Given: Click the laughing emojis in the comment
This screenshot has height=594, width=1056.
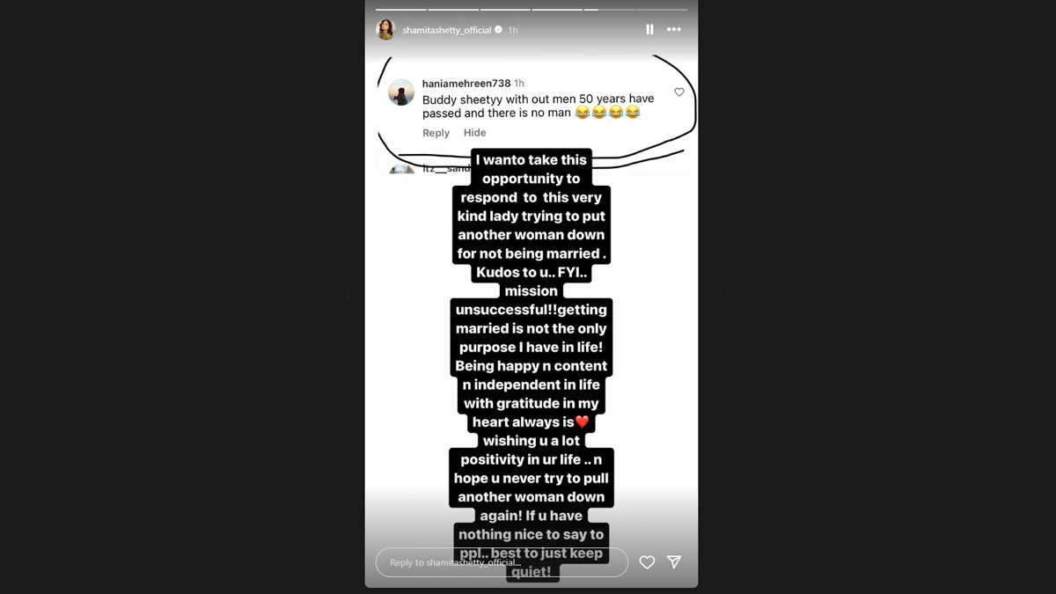Looking at the screenshot, I should [x=607, y=114].
